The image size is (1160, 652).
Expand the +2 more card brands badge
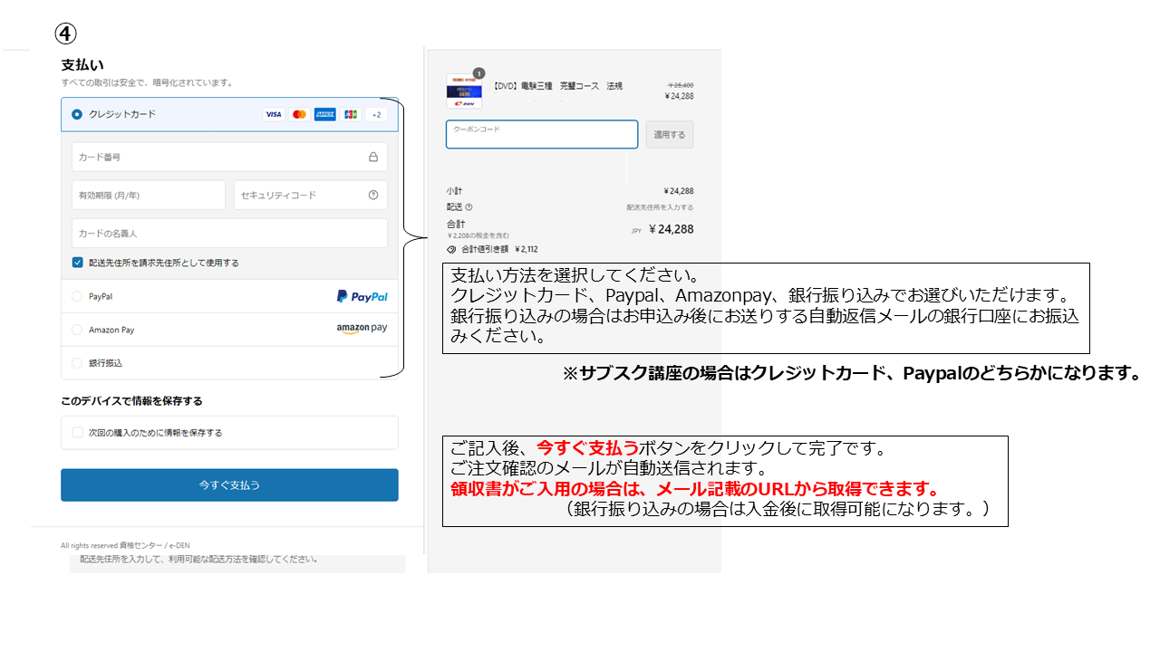pyautogui.click(x=376, y=115)
